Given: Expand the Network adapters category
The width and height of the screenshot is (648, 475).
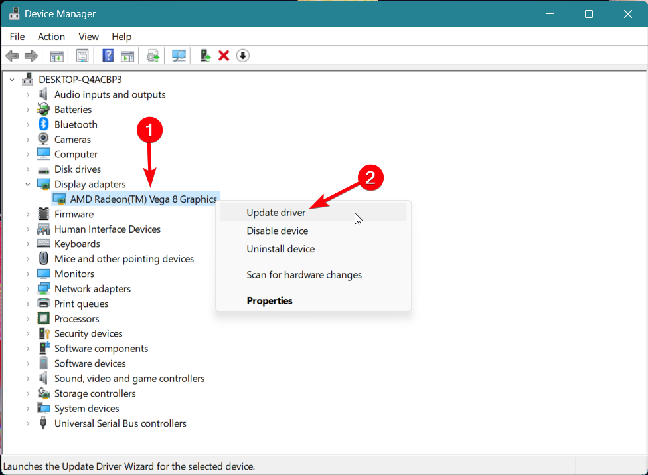Looking at the screenshot, I should (28, 289).
